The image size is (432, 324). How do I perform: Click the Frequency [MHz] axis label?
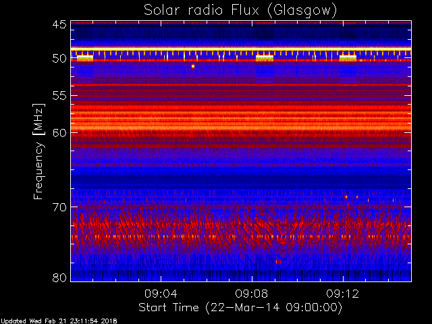click(x=38, y=151)
